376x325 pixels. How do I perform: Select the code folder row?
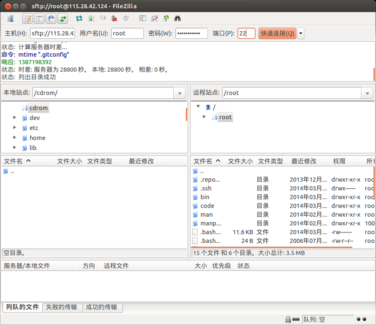point(283,206)
